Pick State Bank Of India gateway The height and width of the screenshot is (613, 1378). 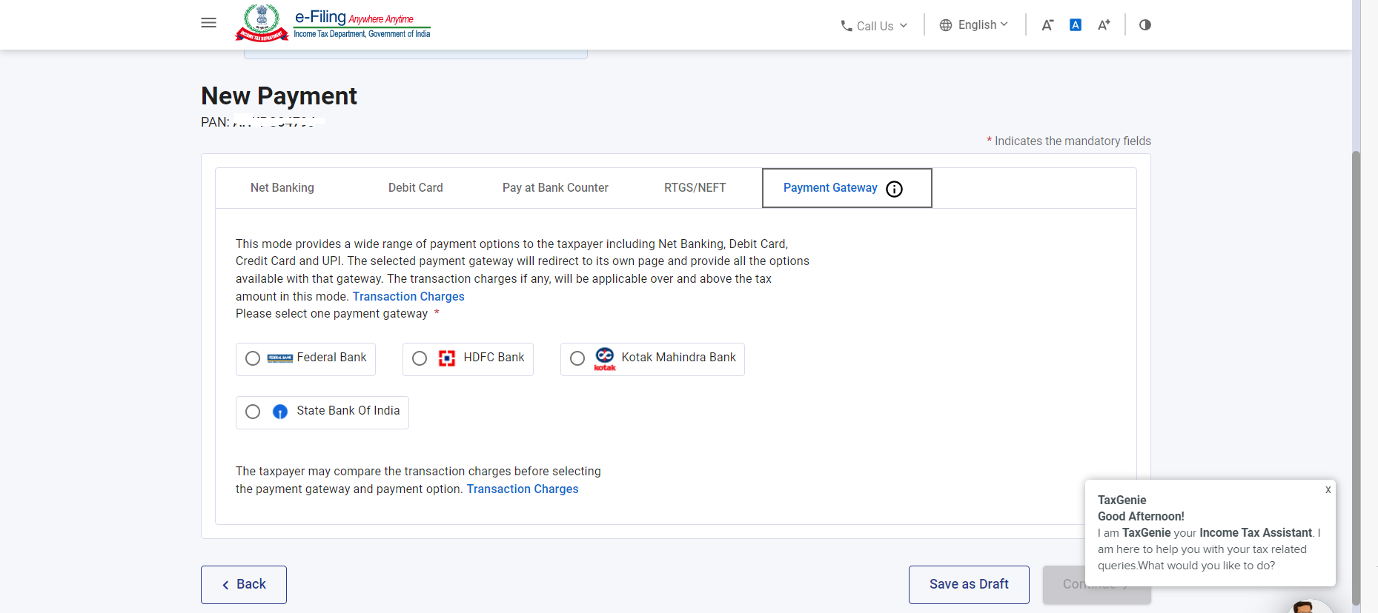pos(253,412)
